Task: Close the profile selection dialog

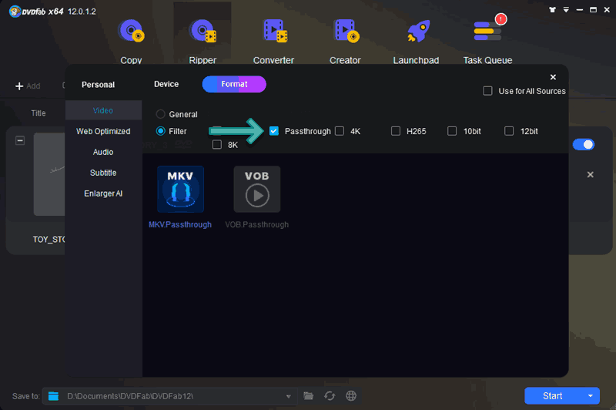Action: click(553, 77)
